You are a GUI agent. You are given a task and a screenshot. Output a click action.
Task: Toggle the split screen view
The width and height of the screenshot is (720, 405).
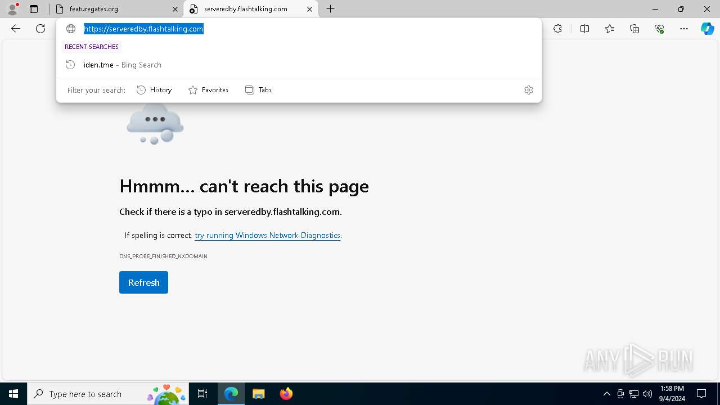point(584,29)
